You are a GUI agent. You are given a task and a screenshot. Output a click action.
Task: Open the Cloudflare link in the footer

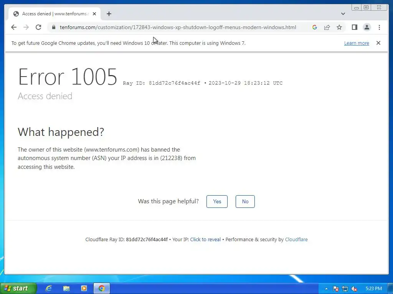[296, 240]
